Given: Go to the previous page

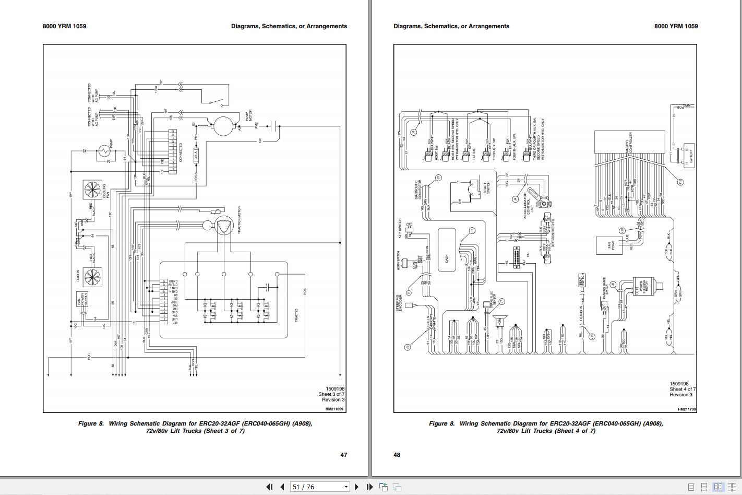Looking at the screenshot, I should click(282, 487).
